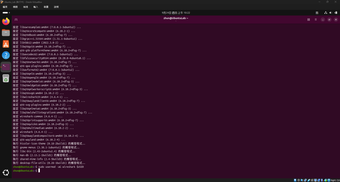
Task: Open Firefox from the Ubuntu dock
Action: [x=6, y=22]
